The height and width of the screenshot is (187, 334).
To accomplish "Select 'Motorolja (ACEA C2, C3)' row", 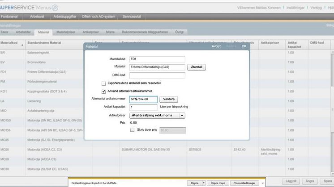I will tap(44, 150).
